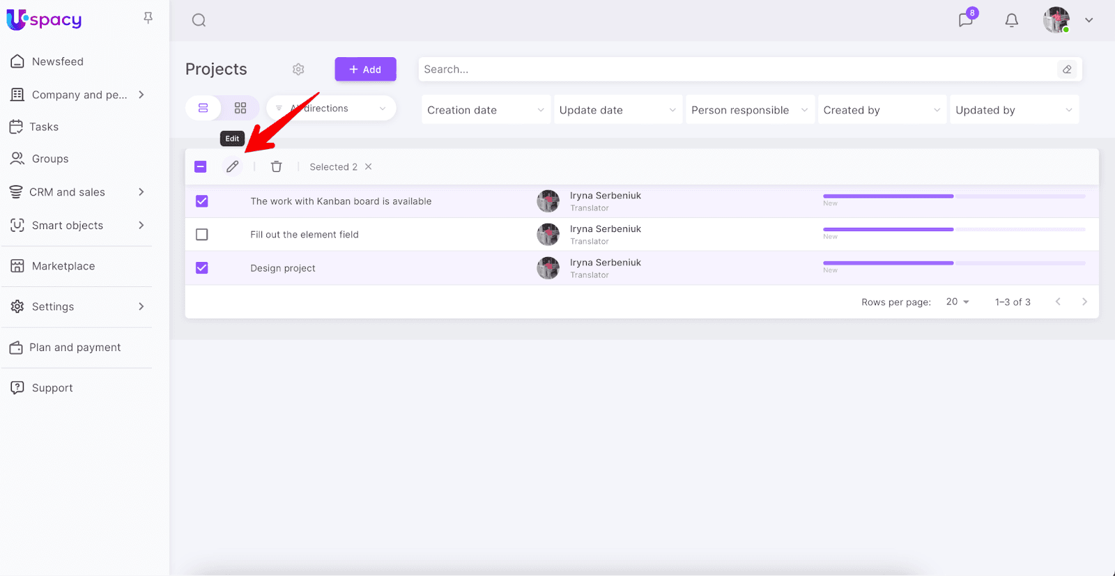
Task: Open the Creation date filter dropdown
Action: (x=485, y=110)
